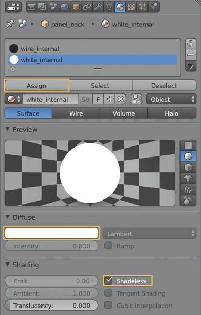Open the white diffuse color swatch
The height and width of the screenshot is (315, 201).
pos(51,234)
